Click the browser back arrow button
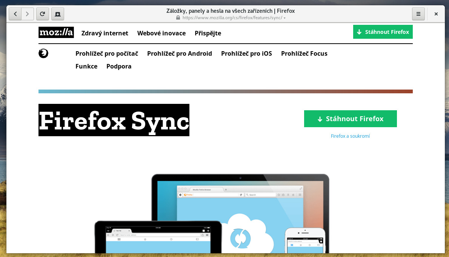Screen dimensions: 449x257 pos(15,14)
